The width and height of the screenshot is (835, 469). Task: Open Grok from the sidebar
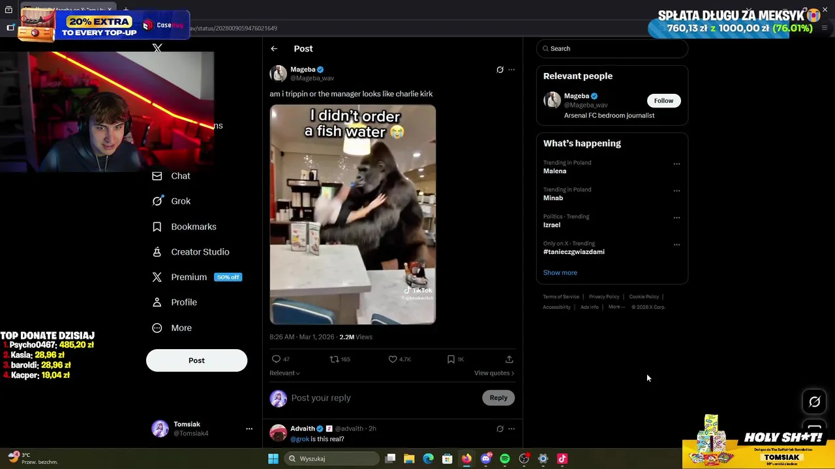click(171, 201)
